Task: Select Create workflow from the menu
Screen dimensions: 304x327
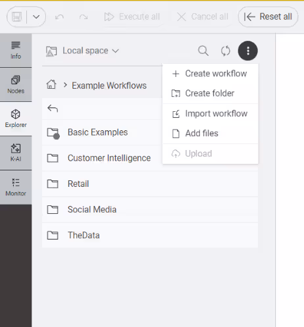Action: tap(211, 74)
